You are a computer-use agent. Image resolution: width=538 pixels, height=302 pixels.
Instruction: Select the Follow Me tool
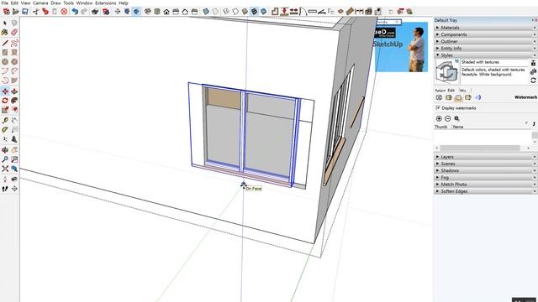pos(14,101)
